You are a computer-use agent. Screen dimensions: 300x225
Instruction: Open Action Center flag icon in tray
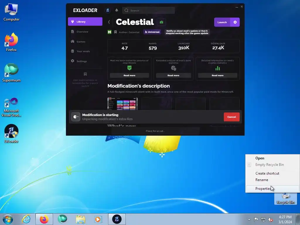coord(256,219)
